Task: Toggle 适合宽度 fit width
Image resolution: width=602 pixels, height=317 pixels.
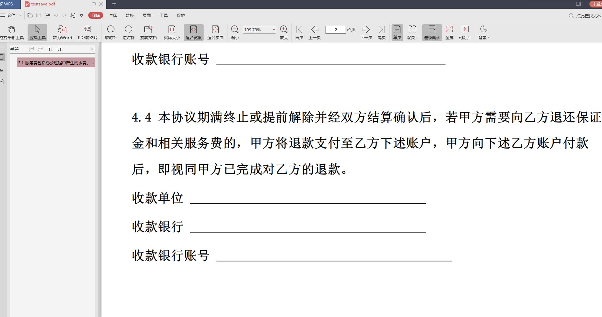Action: tap(194, 33)
